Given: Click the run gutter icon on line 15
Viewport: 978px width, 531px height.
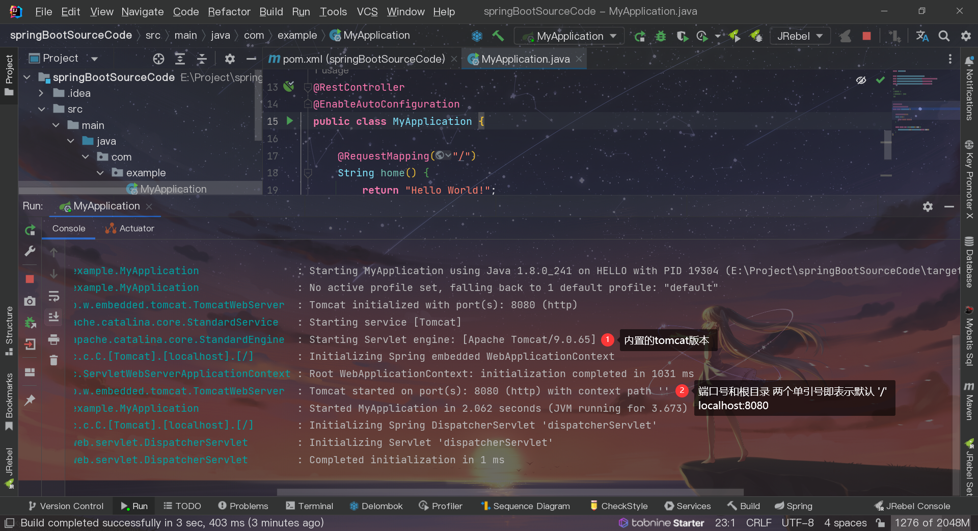Looking at the screenshot, I should pyautogui.click(x=290, y=121).
